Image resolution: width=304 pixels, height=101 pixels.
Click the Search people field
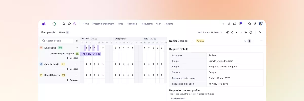coord(57,41)
